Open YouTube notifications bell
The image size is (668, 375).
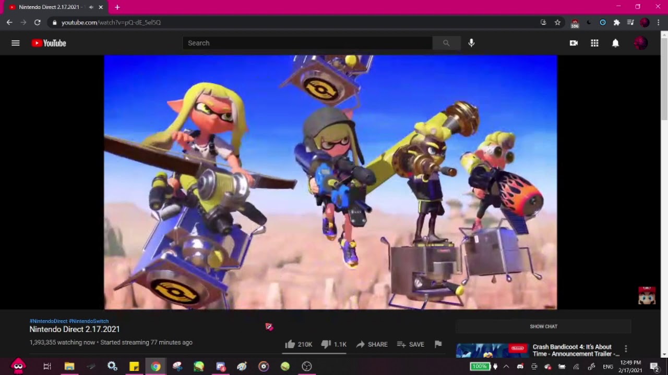tap(615, 43)
